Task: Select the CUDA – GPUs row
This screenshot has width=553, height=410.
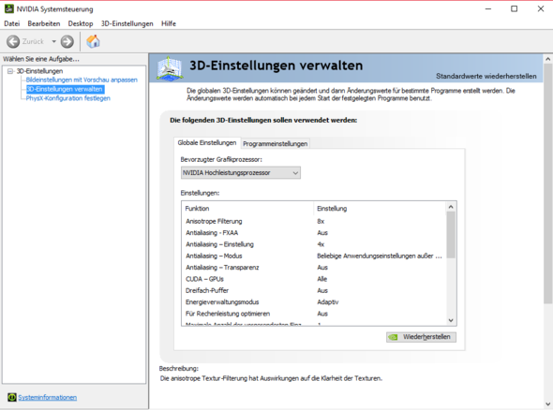Action: (314, 279)
